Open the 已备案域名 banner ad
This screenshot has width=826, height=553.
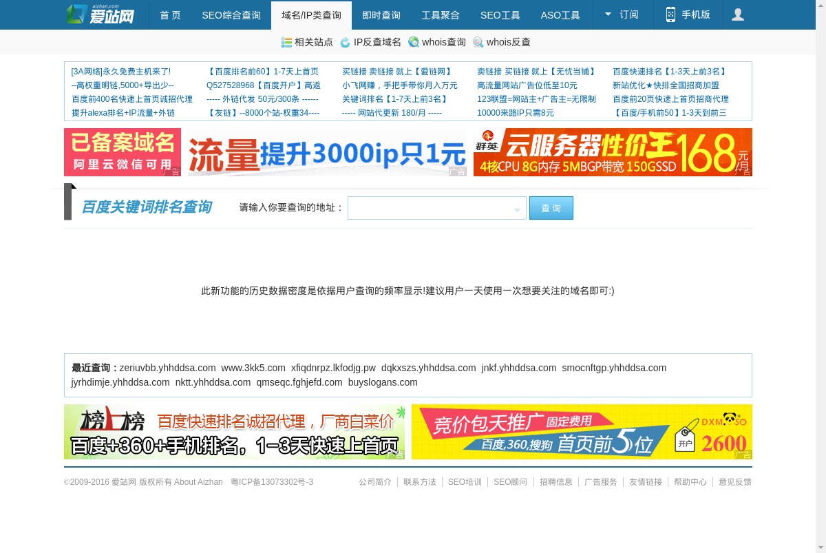click(123, 152)
